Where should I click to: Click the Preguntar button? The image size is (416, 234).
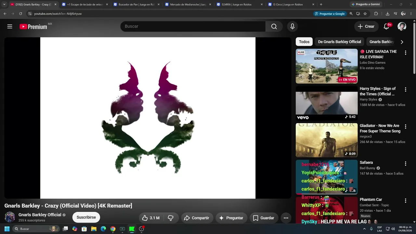click(x=231, y=218)
